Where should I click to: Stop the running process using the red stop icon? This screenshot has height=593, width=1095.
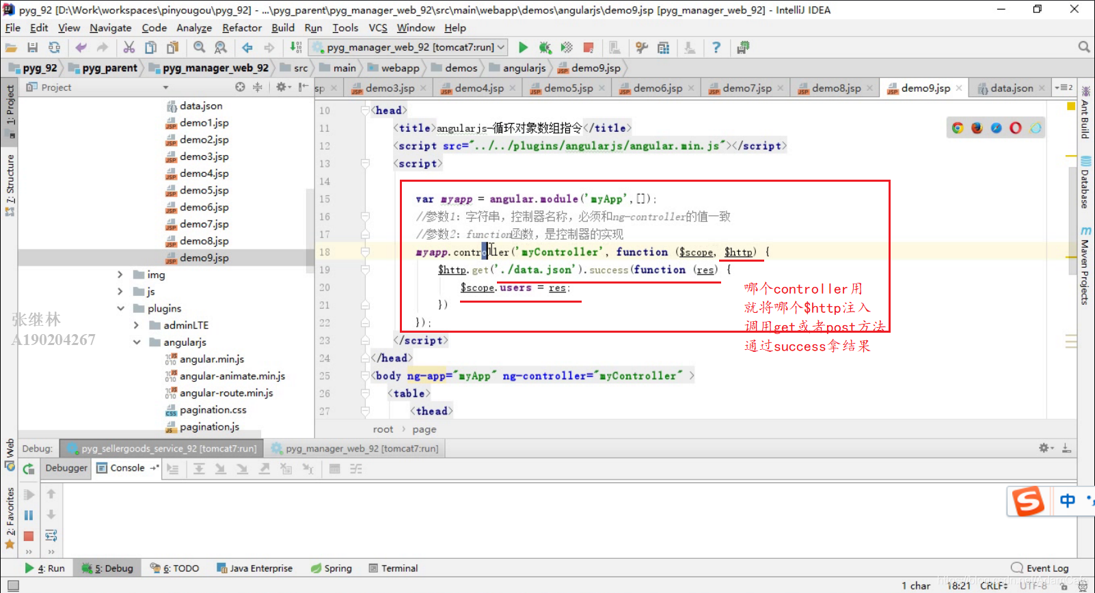point(589,47)
